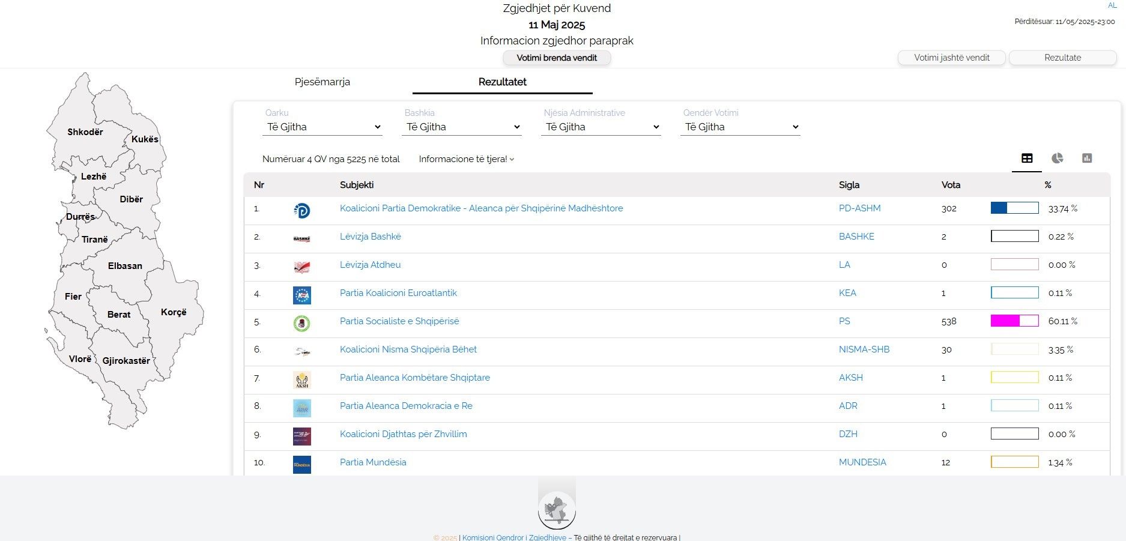Click the Partia Socialiste party logo
Image resolution: width=1126 pixels, height=541 pixels.
(x=301, y=323)
